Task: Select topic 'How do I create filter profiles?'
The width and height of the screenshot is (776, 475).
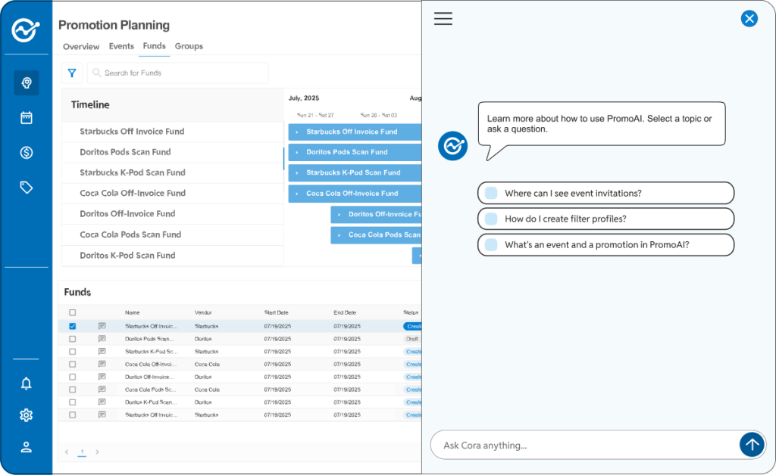Action: click(605, 219)
